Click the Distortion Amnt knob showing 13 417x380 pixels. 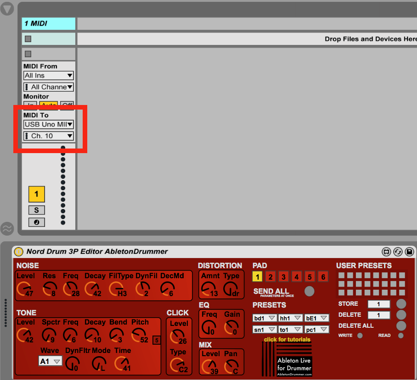[208, 289]
